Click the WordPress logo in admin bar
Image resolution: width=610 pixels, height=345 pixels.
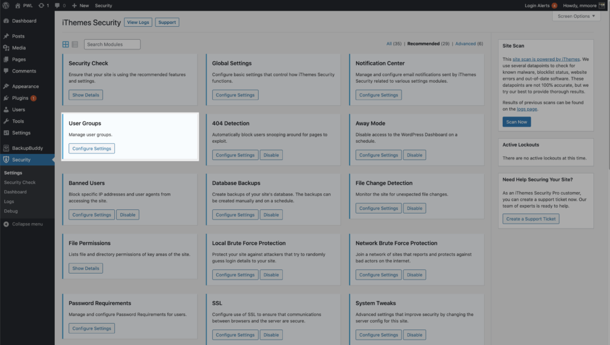6,5
